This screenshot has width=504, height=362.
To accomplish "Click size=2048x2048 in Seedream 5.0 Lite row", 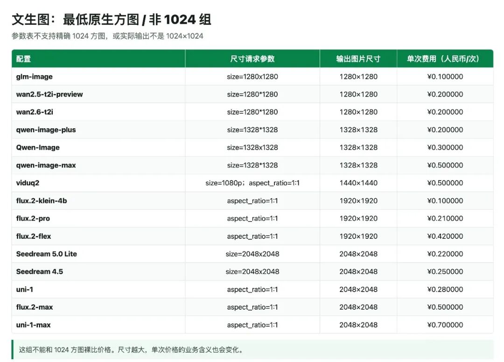I will (252, 254).
